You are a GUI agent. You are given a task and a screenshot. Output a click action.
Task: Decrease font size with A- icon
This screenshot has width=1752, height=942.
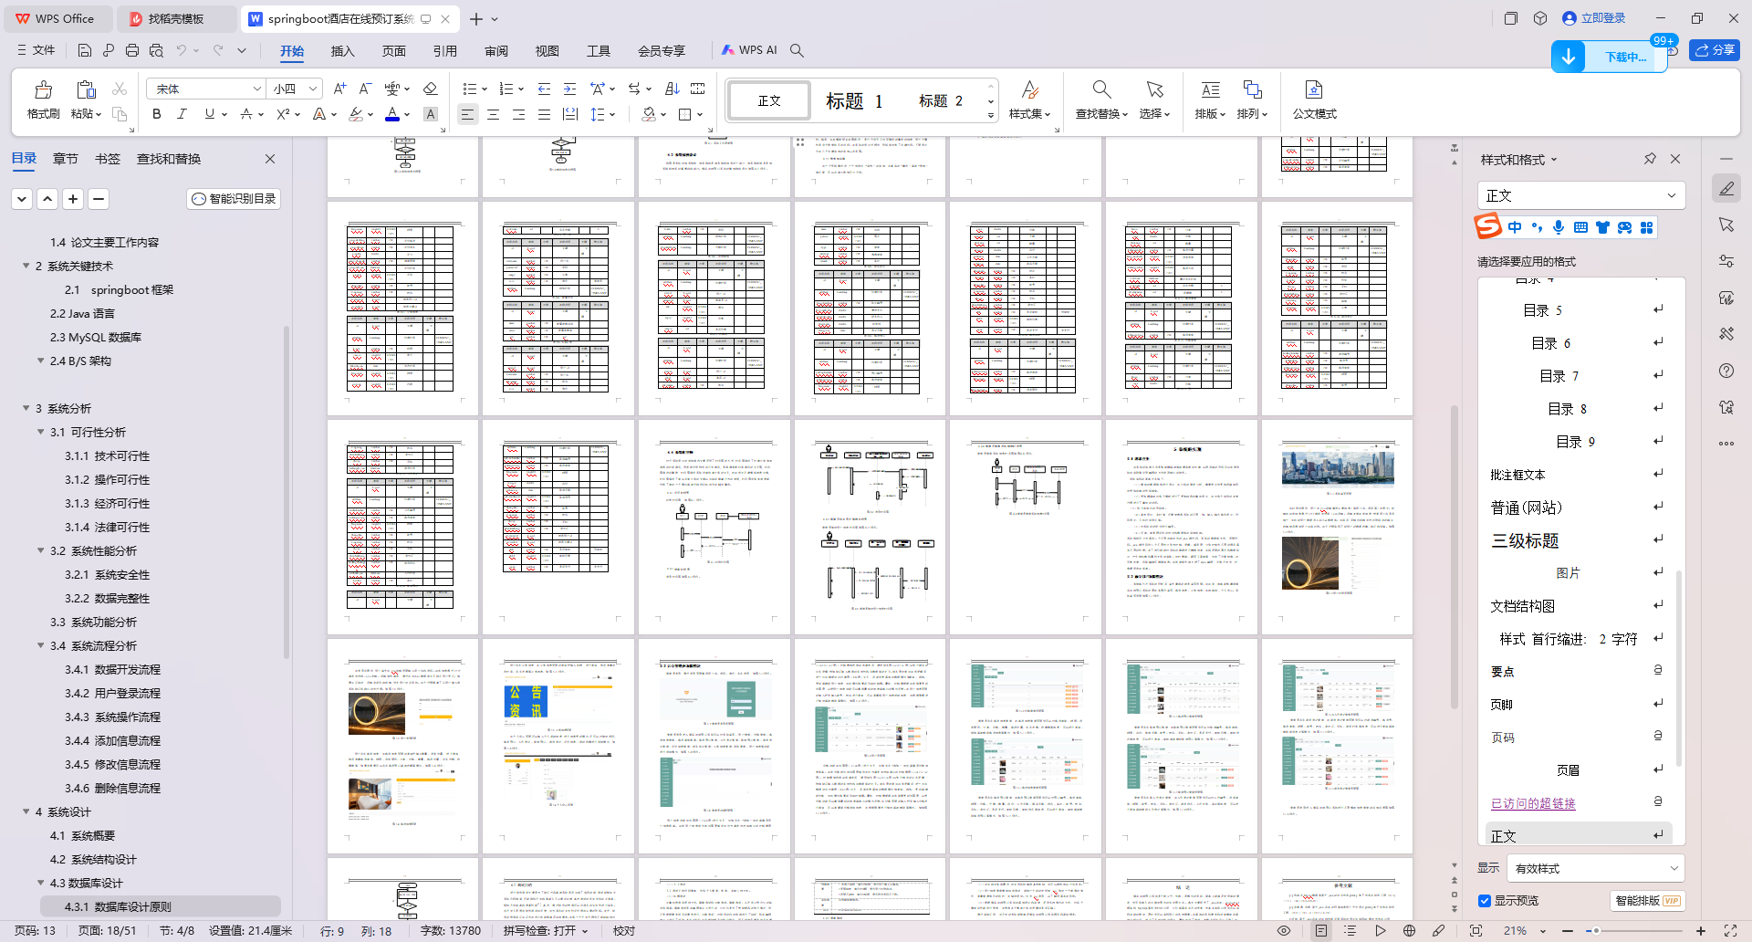click(x=365, y=89)
